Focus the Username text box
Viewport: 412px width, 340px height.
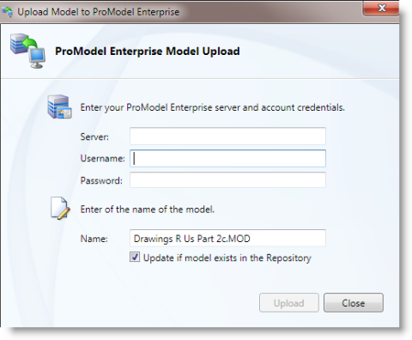pyautogui.click(x=227, y=158)
